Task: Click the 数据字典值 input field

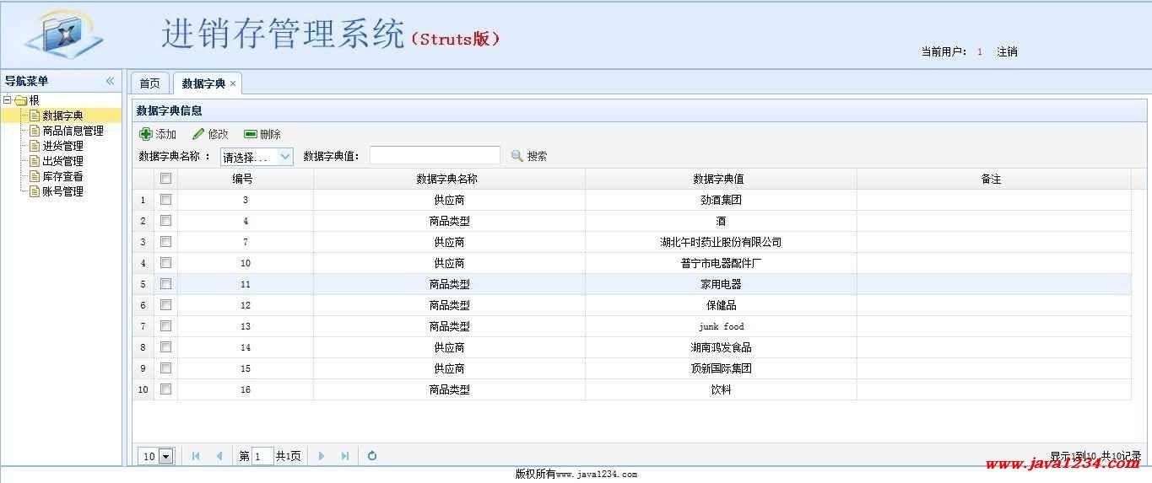Action: click(435, 156)
